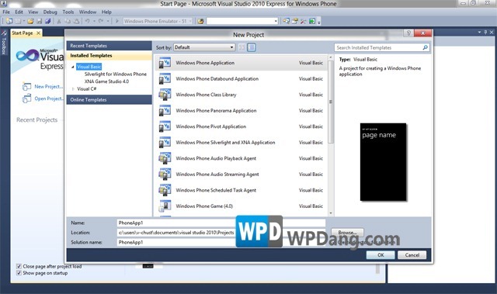Open the Undo history dropdown arrow
Image resolution: width=497 pixels, height=294 pixels.
coord(94,21)
